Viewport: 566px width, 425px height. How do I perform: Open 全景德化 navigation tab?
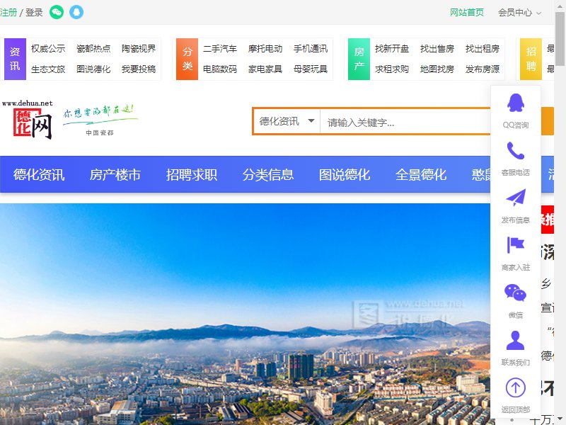click(x=421, y=174)
